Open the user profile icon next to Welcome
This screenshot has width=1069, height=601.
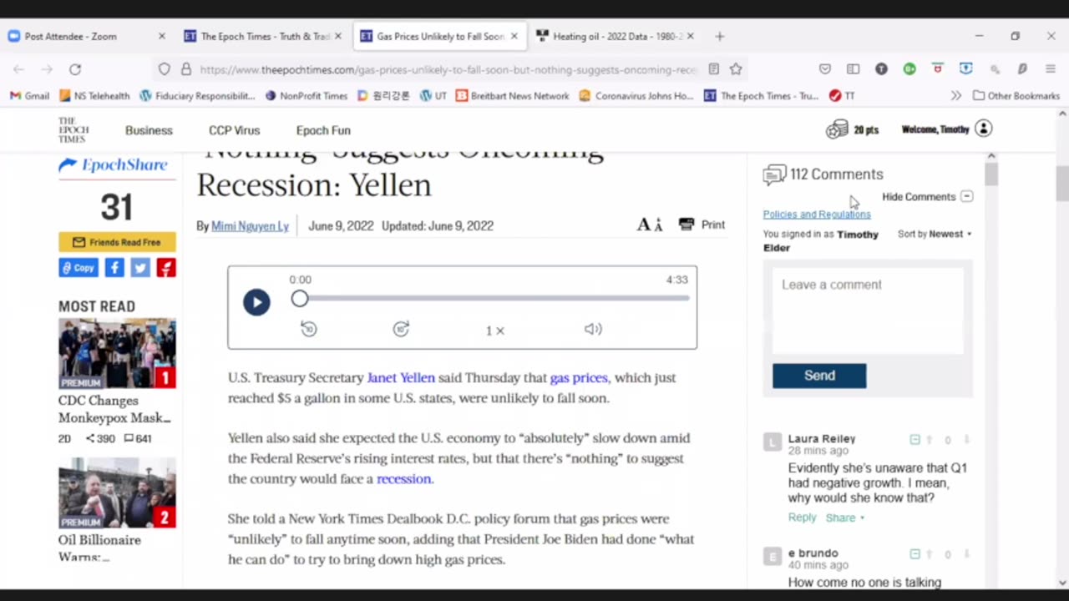(x=983, y=129)
